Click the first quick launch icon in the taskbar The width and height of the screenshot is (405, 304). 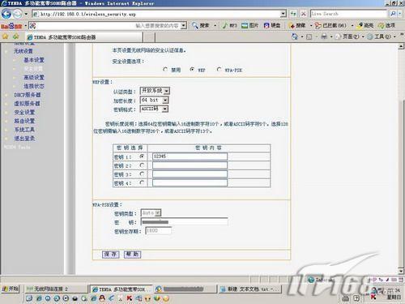(x=29, y=298)
